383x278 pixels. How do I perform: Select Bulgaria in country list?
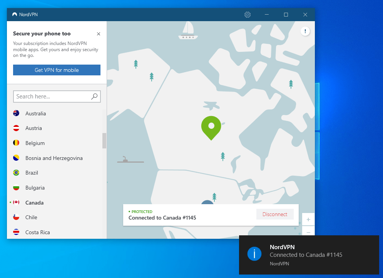[35, 188]
